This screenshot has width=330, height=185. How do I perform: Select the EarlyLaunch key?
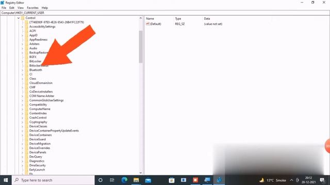coord(37,170)
